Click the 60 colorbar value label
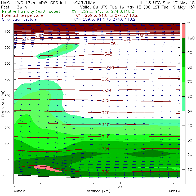 pos(190,96)
